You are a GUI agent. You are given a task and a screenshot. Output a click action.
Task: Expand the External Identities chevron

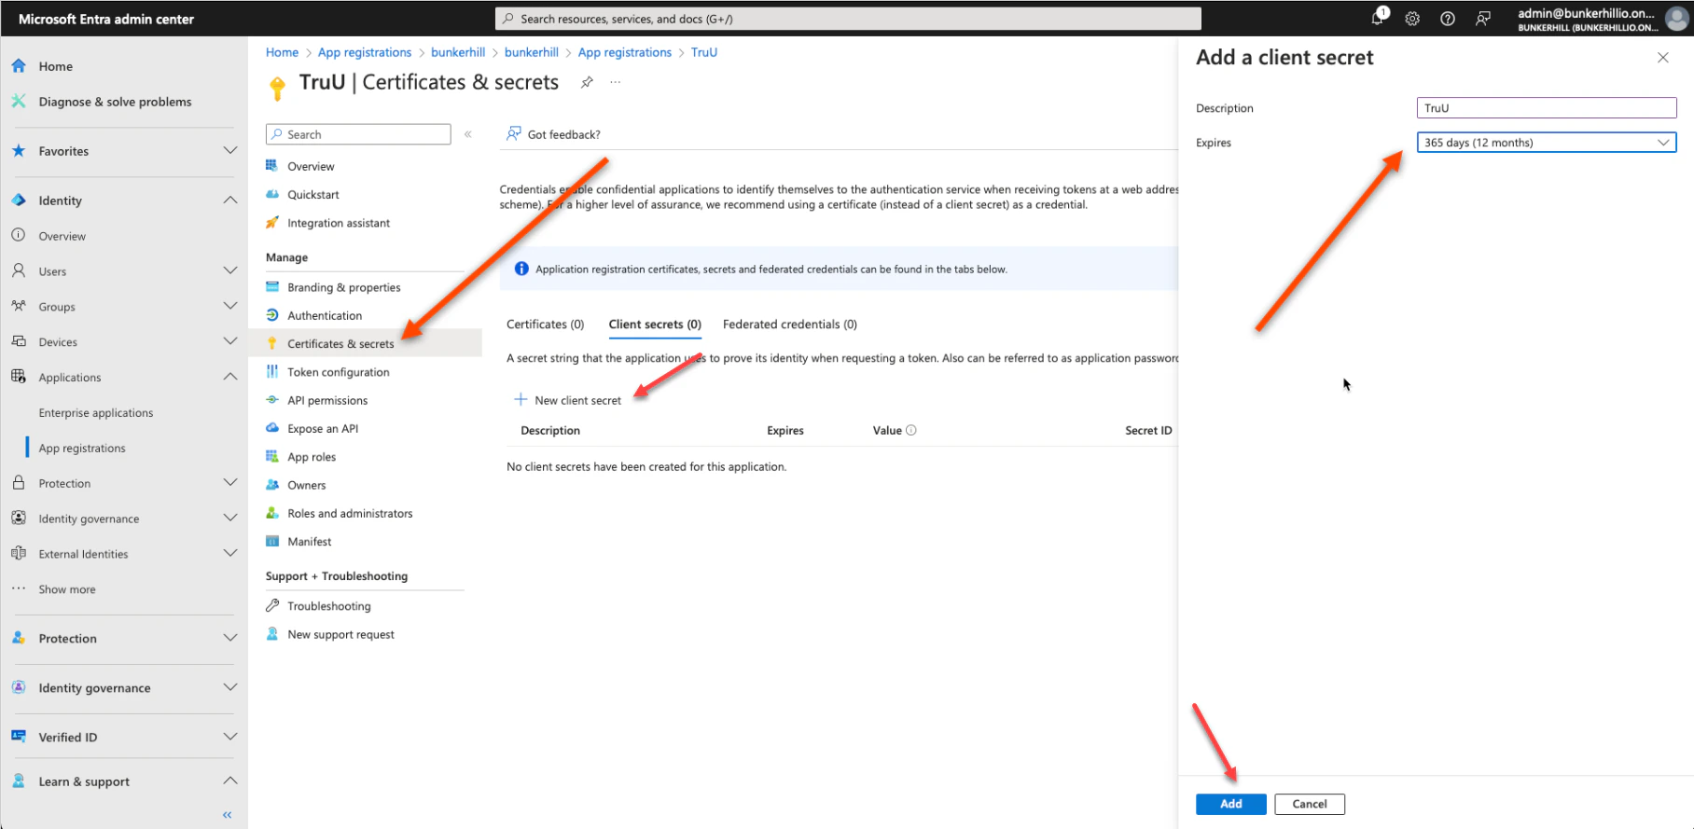pos(230,554)
